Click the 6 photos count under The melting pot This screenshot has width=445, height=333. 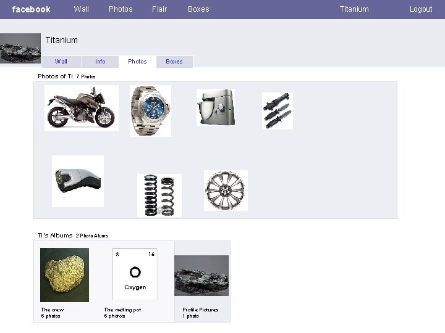point(114,316)
